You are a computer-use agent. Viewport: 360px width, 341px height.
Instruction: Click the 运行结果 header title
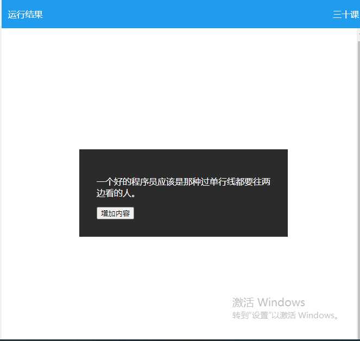26,15
